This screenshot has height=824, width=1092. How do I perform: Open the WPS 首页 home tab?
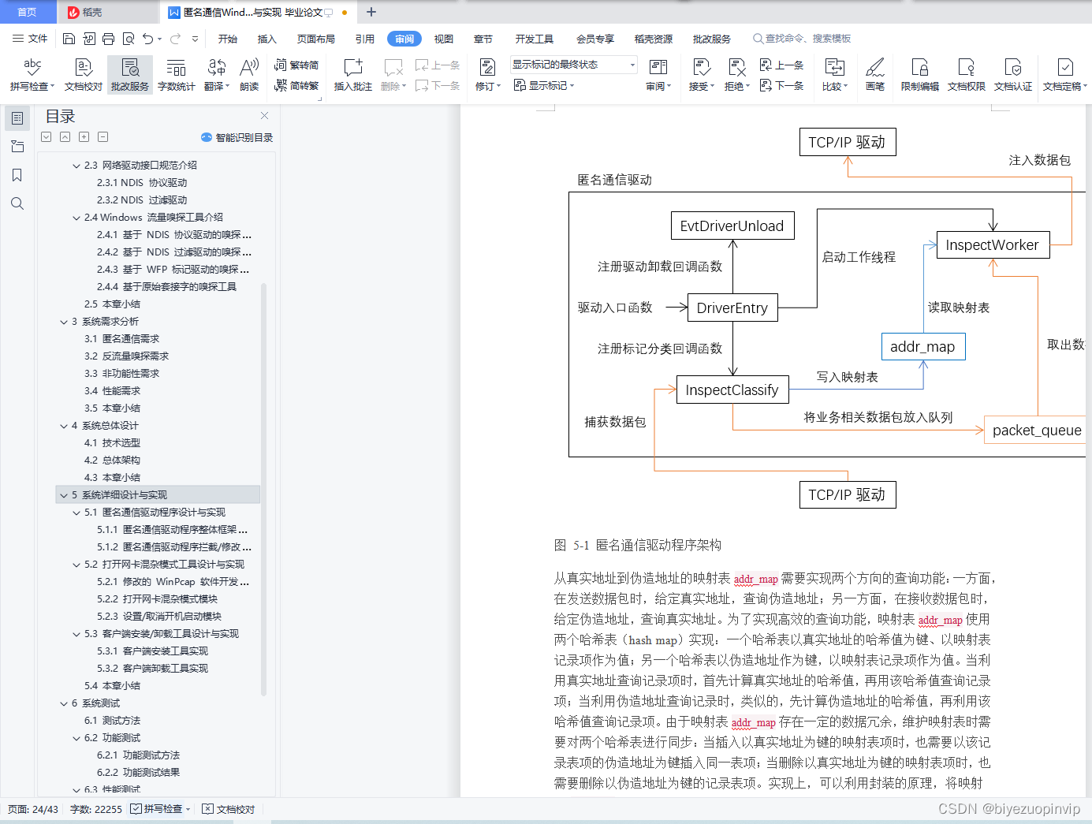pos(28,12)
